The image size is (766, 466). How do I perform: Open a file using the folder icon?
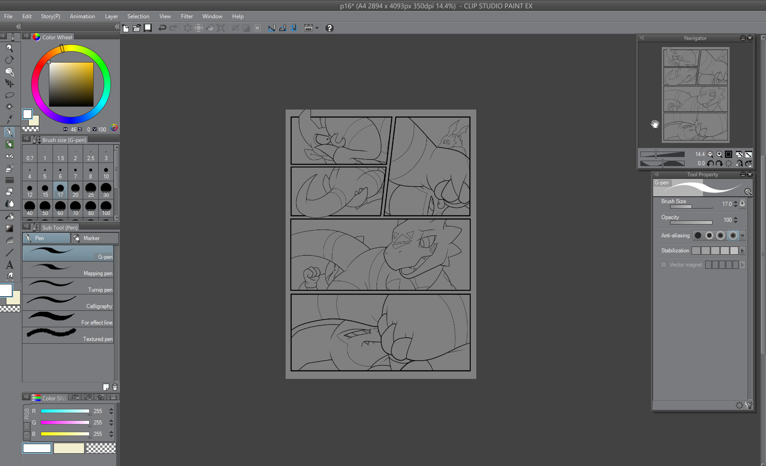click(137, 28)
